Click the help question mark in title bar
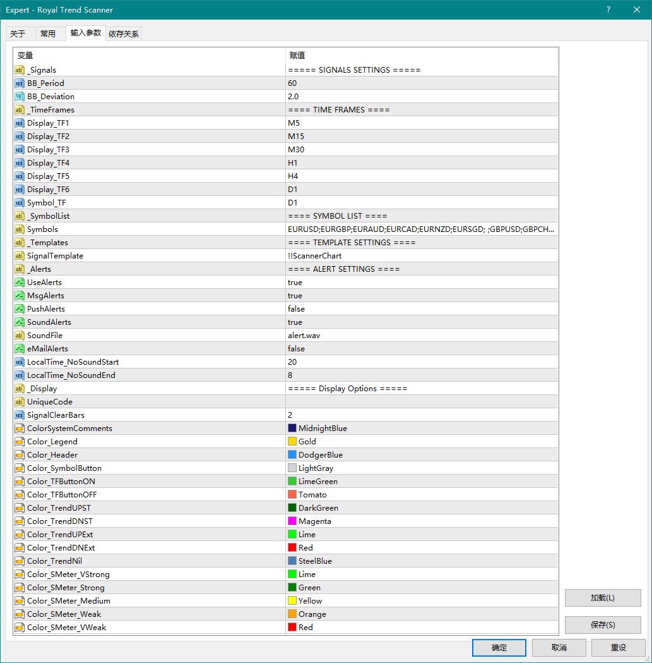Image resolution: width=652 pixels, height=663 pixels. coord(608,9)
